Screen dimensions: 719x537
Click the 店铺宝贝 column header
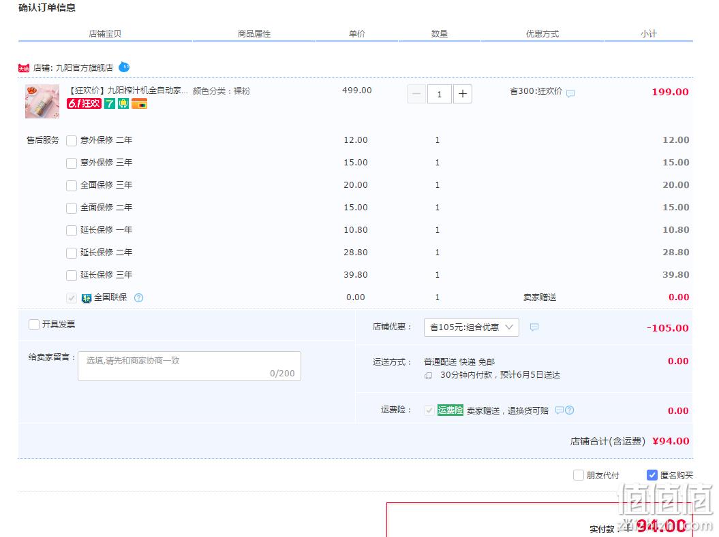coord(105,34)
